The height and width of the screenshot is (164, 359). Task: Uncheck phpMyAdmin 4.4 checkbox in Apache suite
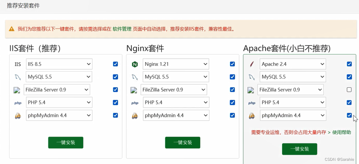tap(349, 115)
